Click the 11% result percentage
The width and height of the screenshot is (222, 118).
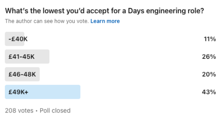pyautogui.click(x=210, y=39)
